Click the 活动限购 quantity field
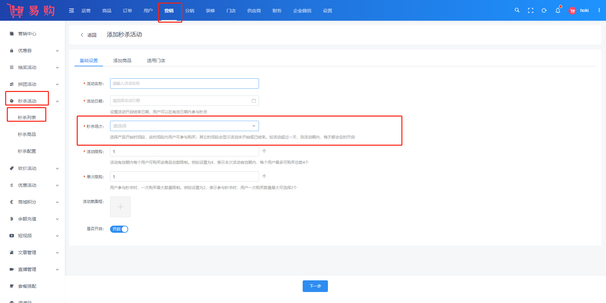 [184, 151]
